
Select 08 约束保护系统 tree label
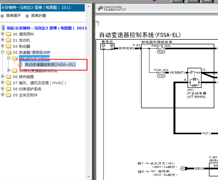click(x=27, y=89)
